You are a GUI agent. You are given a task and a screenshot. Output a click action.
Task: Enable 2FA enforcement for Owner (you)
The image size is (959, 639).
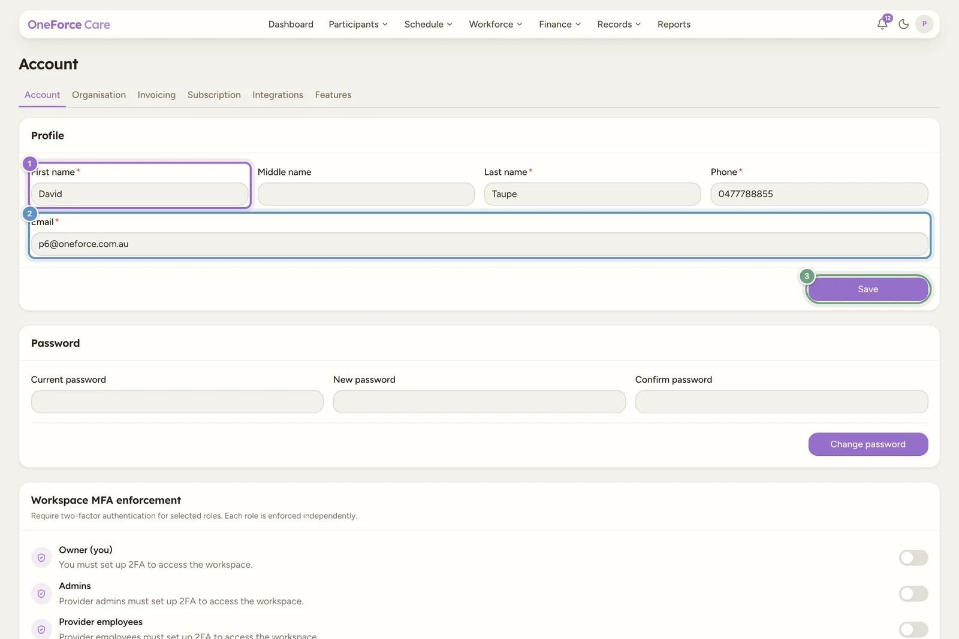pyautogui.click(x=913, y=558)
